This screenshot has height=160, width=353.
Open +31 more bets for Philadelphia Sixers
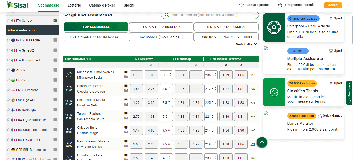coord(253,103)
